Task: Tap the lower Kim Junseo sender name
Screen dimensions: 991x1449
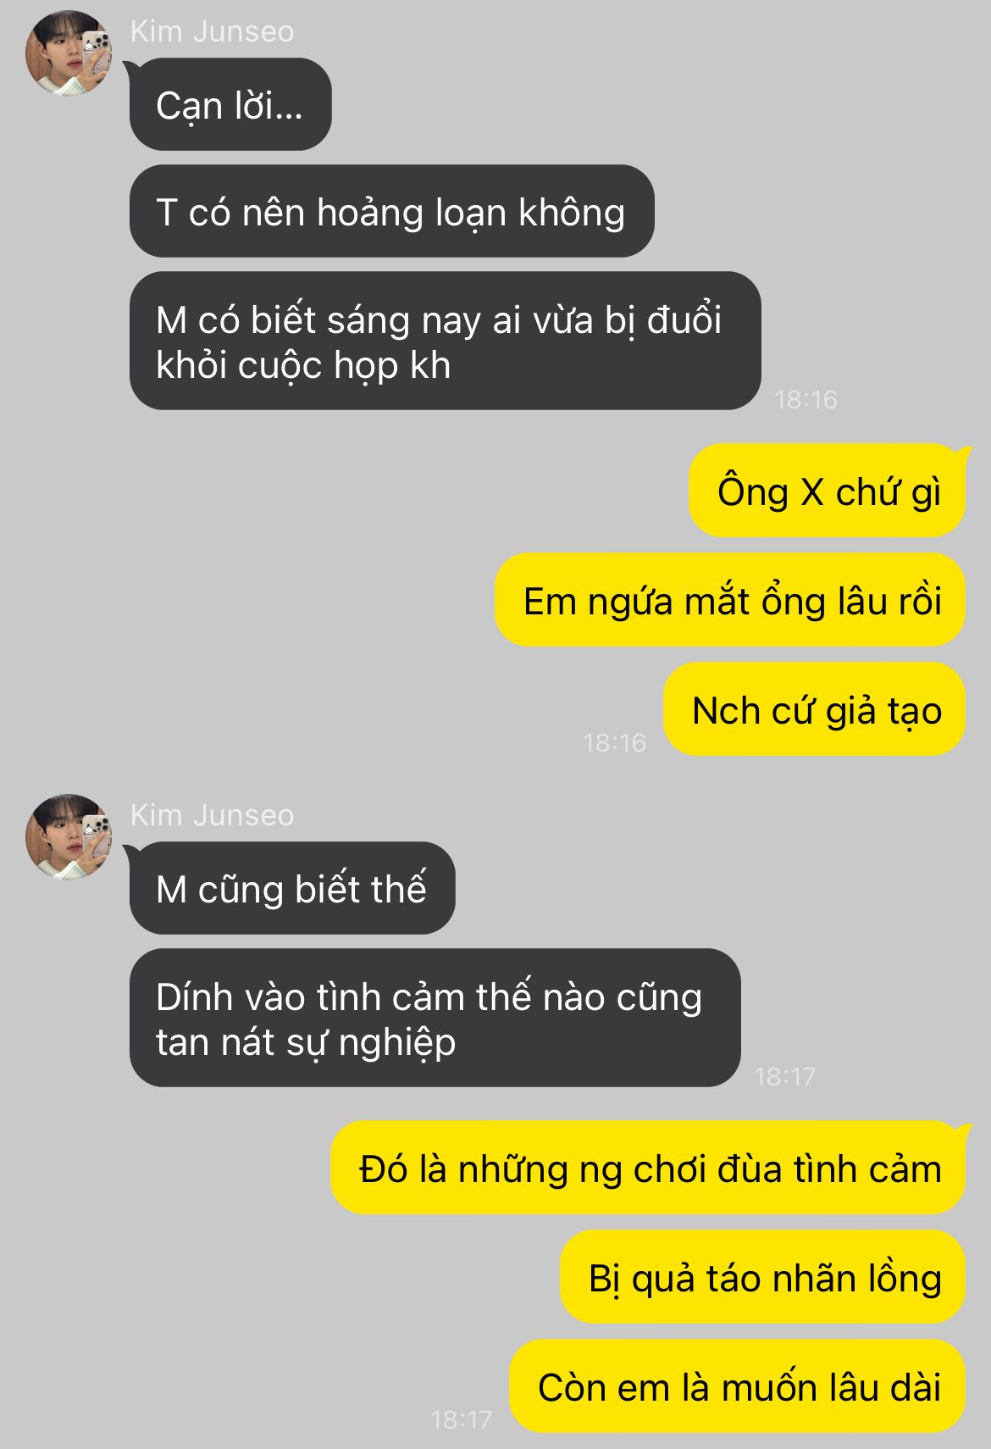Action: 213,815
